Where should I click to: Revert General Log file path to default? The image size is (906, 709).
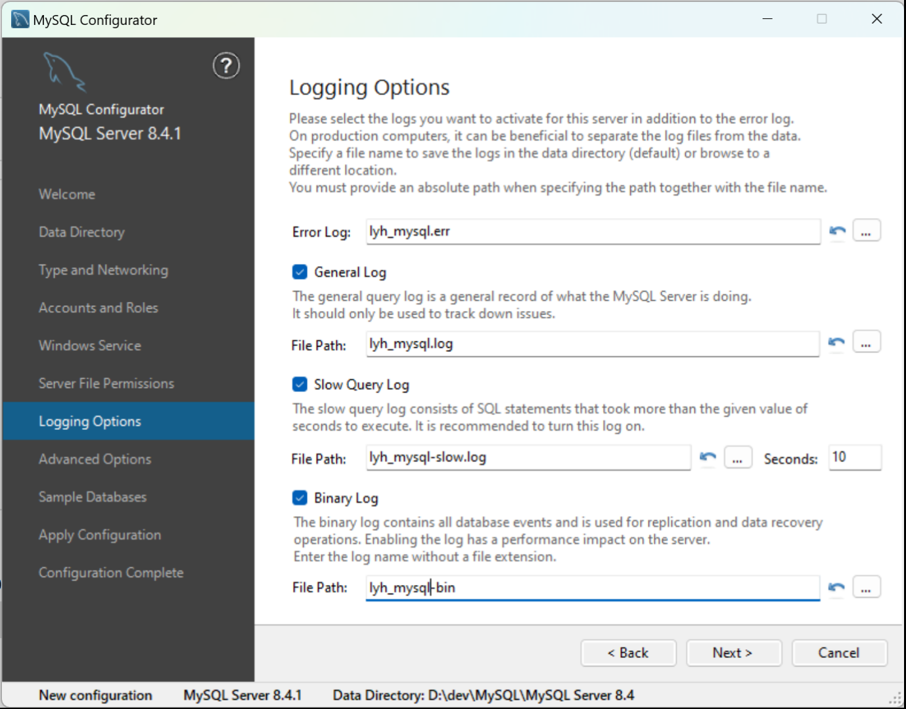836,343
